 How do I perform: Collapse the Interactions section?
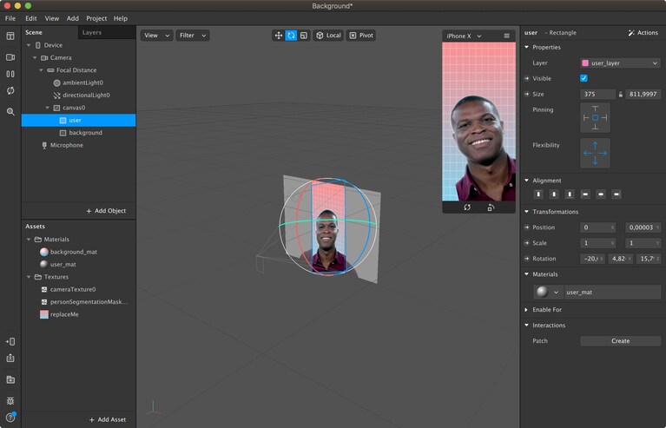click(527, 326)
